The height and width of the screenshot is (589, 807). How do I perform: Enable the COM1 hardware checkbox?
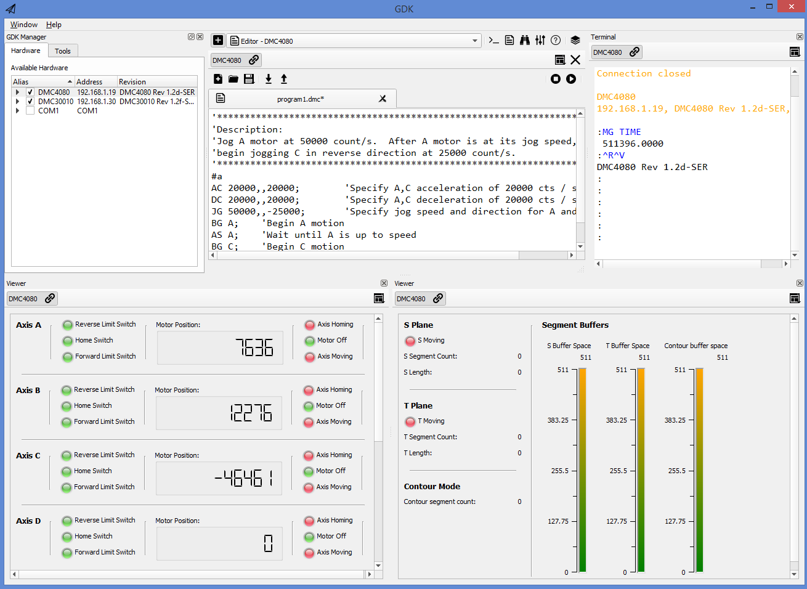point(30,111)
